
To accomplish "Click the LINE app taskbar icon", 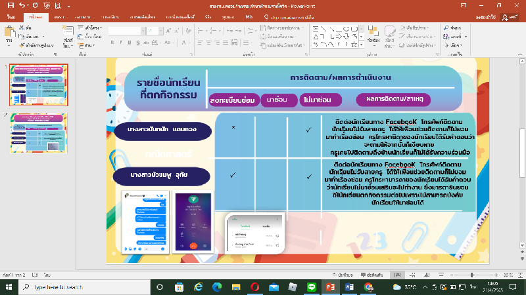I will tap(311, 287).
